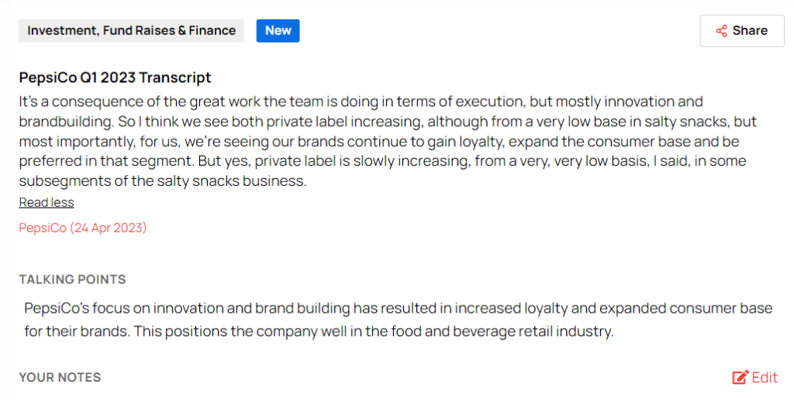Collapse the excerpt with Read less
This screenshot has width=794, height=401.
47,203
